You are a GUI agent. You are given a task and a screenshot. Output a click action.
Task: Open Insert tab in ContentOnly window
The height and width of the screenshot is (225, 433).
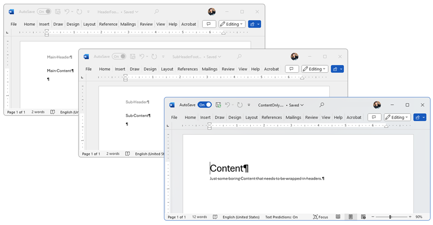[205, 118]
